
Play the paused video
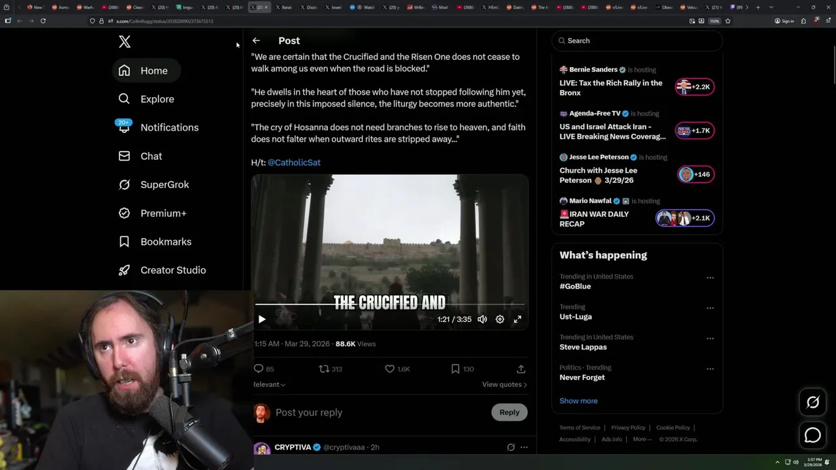pyautogui.click(x=262, y=319)
